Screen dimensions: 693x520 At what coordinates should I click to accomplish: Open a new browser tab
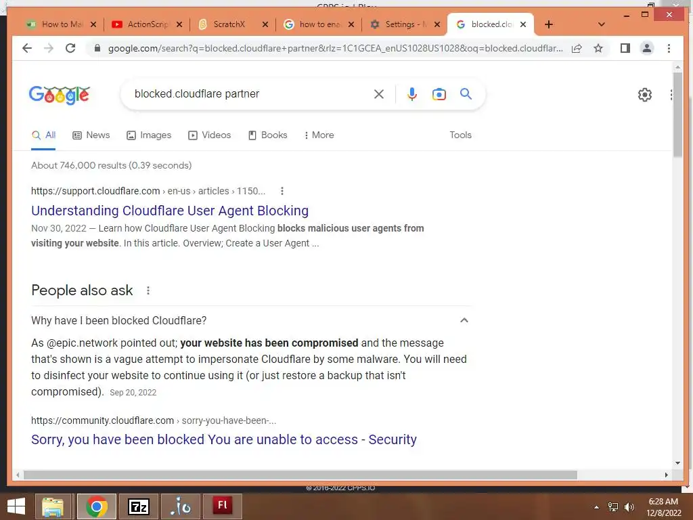click(548, 24)
